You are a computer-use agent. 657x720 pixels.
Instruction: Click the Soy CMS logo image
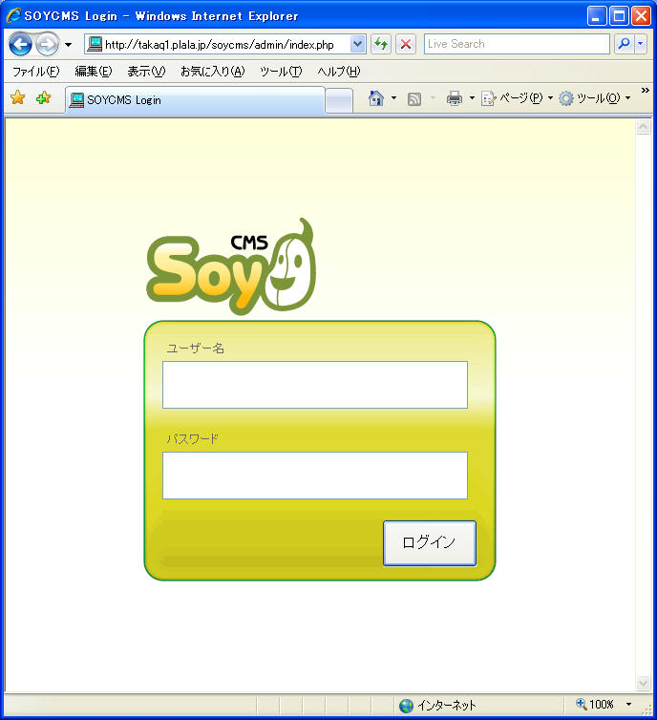click(x=231, y=266)
